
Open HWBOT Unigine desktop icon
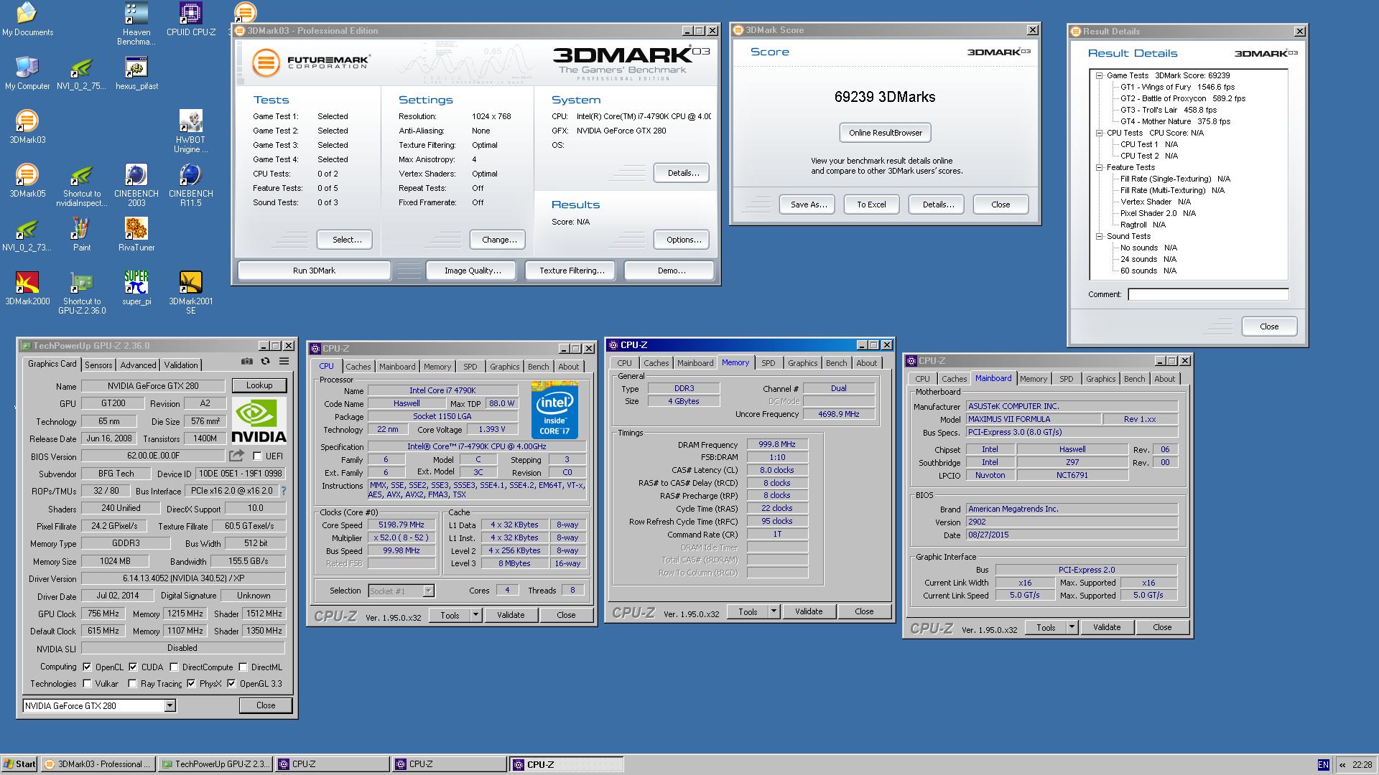[x=190, y=131]
